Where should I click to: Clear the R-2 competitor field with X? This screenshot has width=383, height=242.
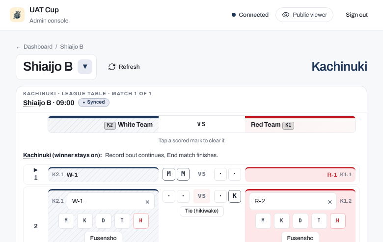point(330,202)
